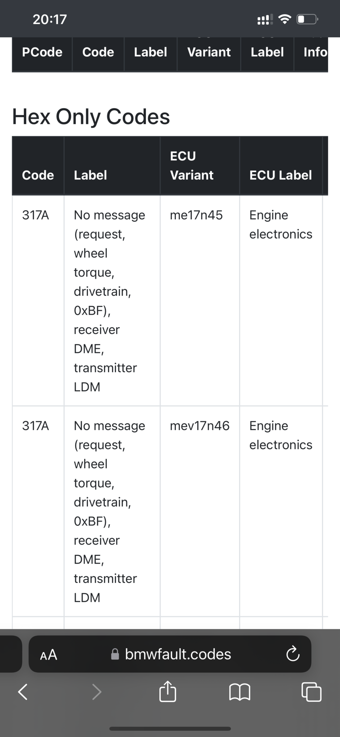The image size is (340, 737).
Task: Open the AA reader options menu
Action: pyautogui.click(x=48, y=654)
